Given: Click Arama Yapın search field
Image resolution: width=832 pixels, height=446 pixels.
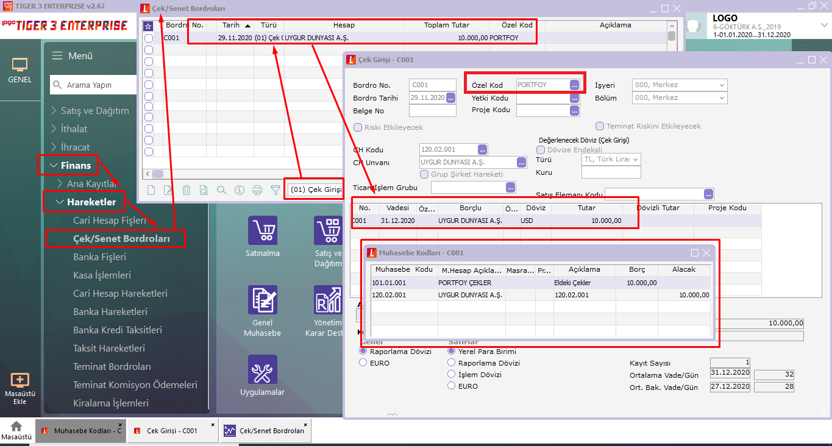Looking at the screenshot, I should click(93, 85).
